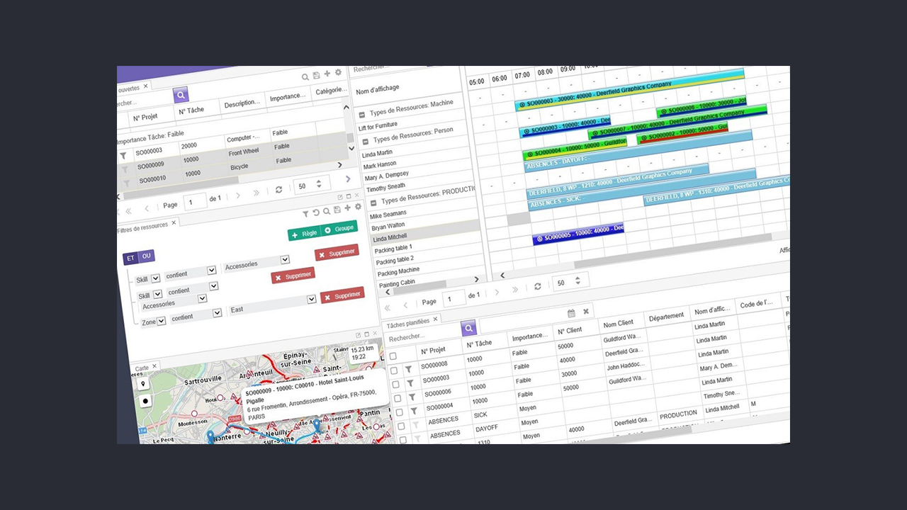Click the save disk icon in open tasks toolbar
Viewport: 907px width, 510px height.
pyautogui.click(x=316, y=76)
